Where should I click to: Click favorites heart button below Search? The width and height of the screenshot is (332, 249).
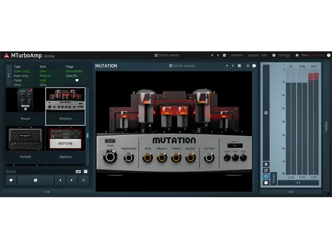pos(11,180)
